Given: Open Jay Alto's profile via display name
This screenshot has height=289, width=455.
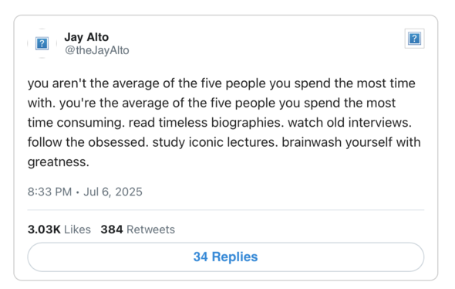Looking at the screenshot, I should point(86,37).
